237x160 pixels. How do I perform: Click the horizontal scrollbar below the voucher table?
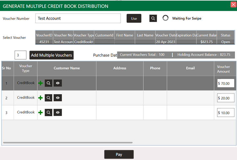coord(68,143)
